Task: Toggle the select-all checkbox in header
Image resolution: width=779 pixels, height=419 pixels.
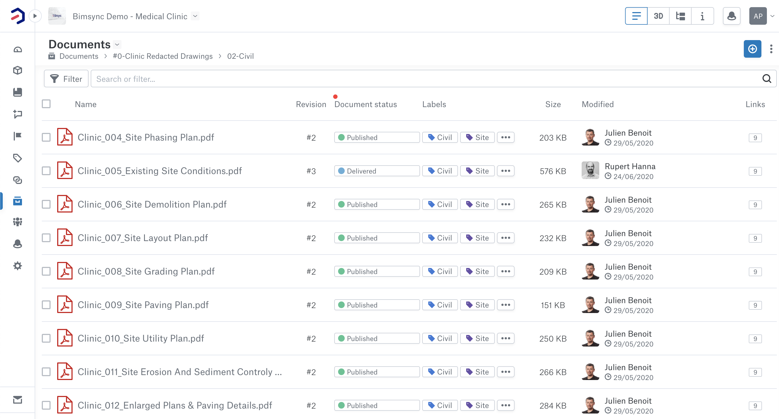Action: coord(46,104)
